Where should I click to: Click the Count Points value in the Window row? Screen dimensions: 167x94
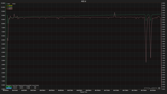[35, 88]
